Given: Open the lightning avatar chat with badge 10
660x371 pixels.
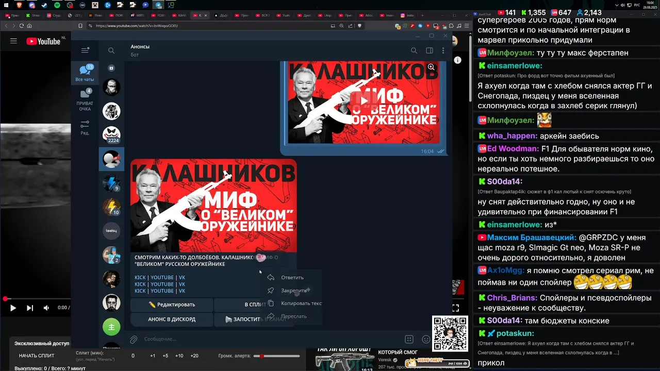Looking at the screenshot, I should pos(111,207).
